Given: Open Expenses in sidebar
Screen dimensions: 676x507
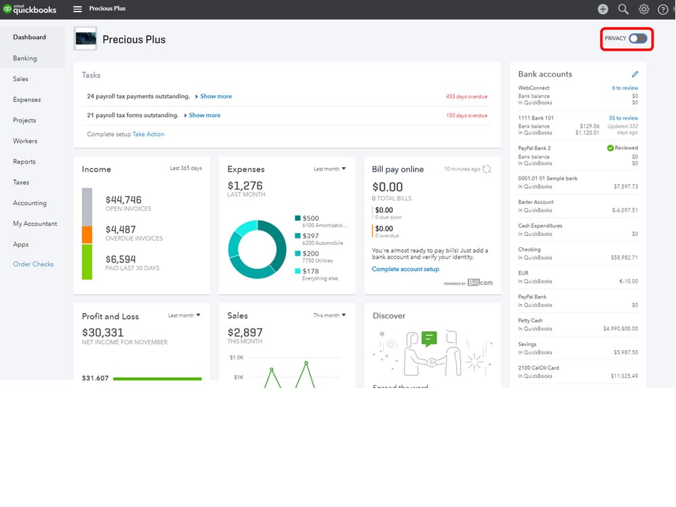Looking at the screenshot, I should click(x=27, y=99).
